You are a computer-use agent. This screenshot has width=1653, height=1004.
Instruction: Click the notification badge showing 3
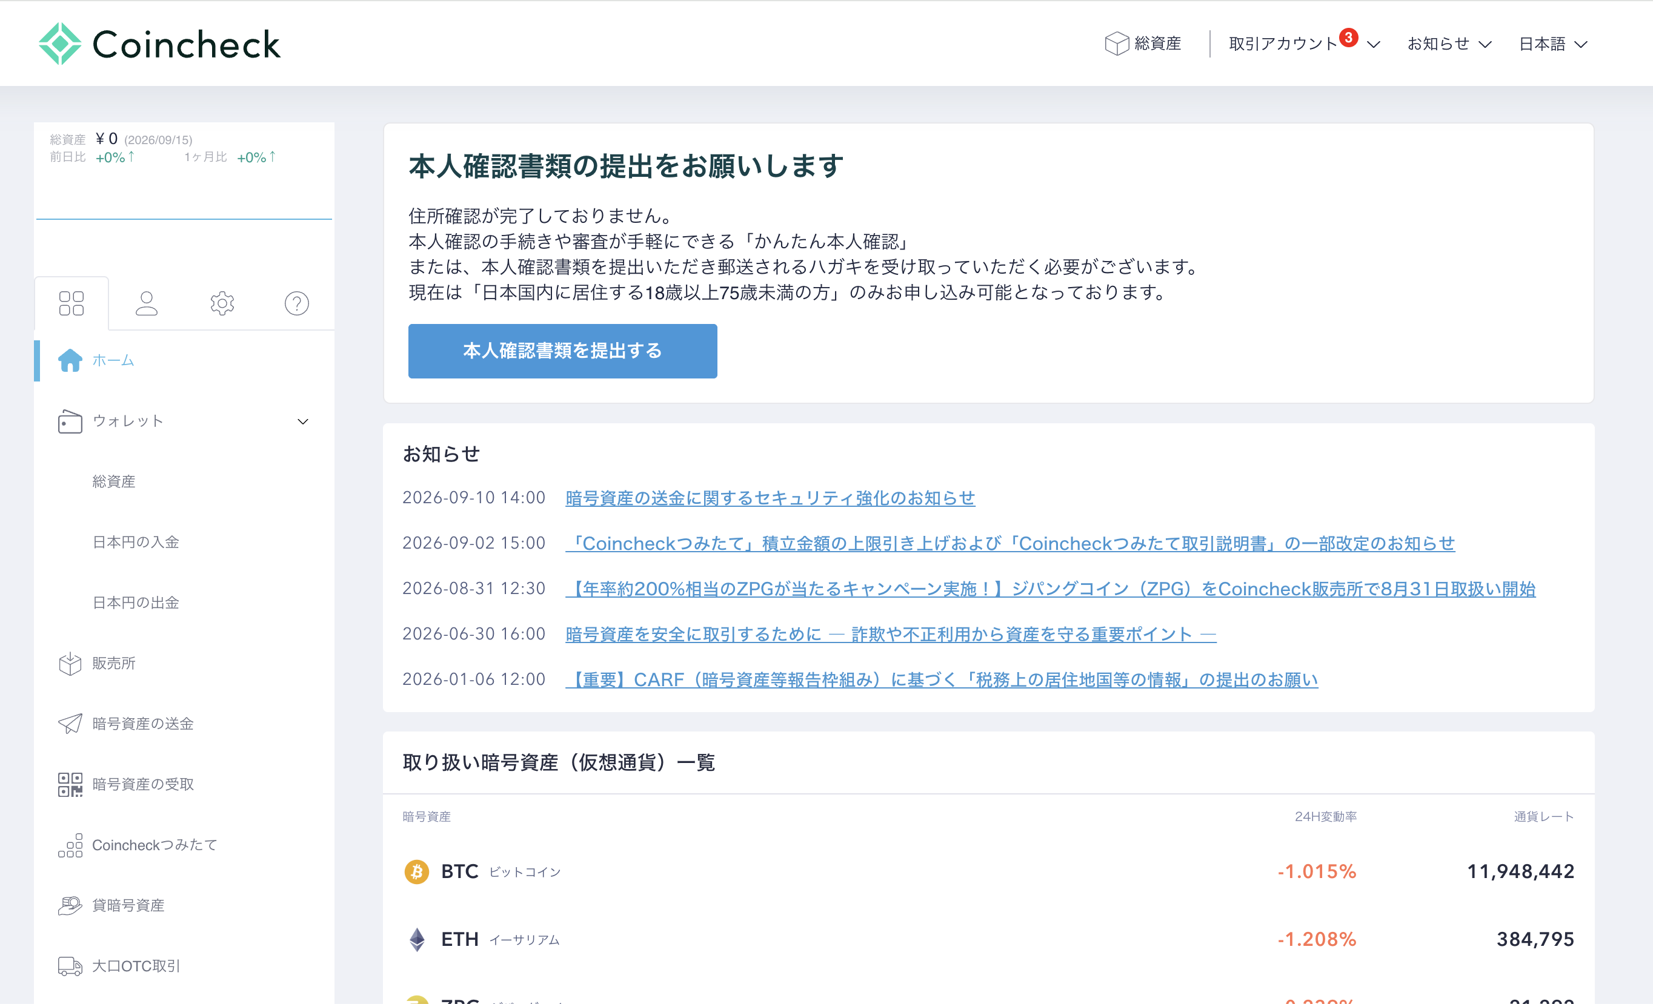coord(1348,38)
